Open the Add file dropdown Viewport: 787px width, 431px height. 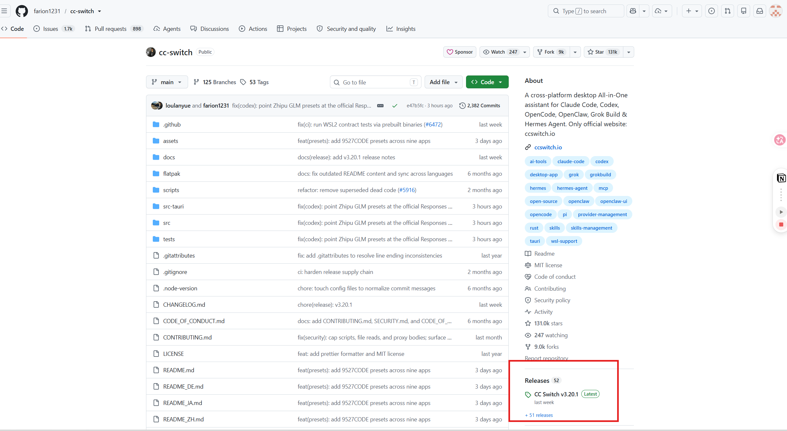444,82
